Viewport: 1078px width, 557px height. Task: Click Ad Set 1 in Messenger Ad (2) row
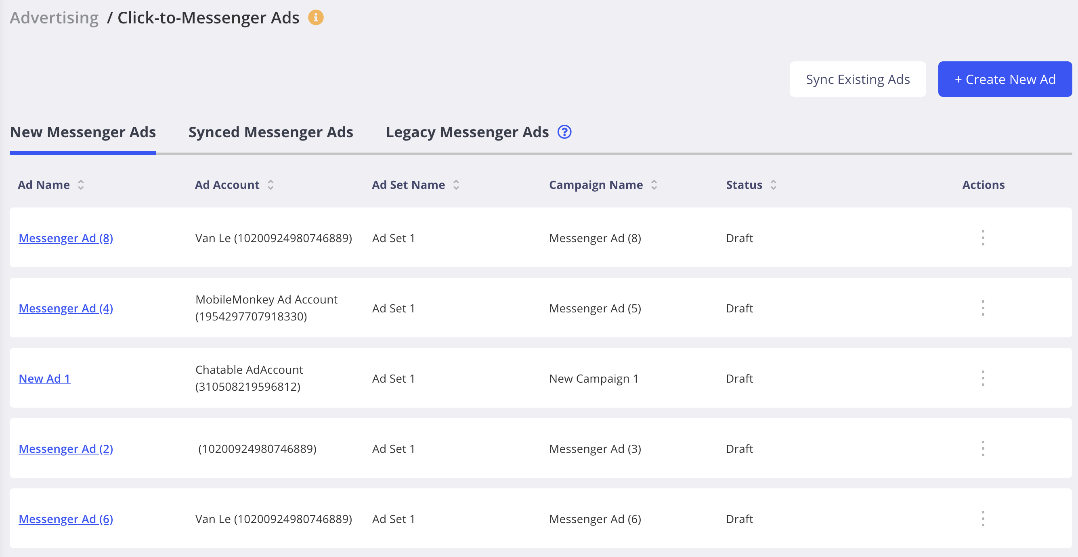tap(393, 449)
